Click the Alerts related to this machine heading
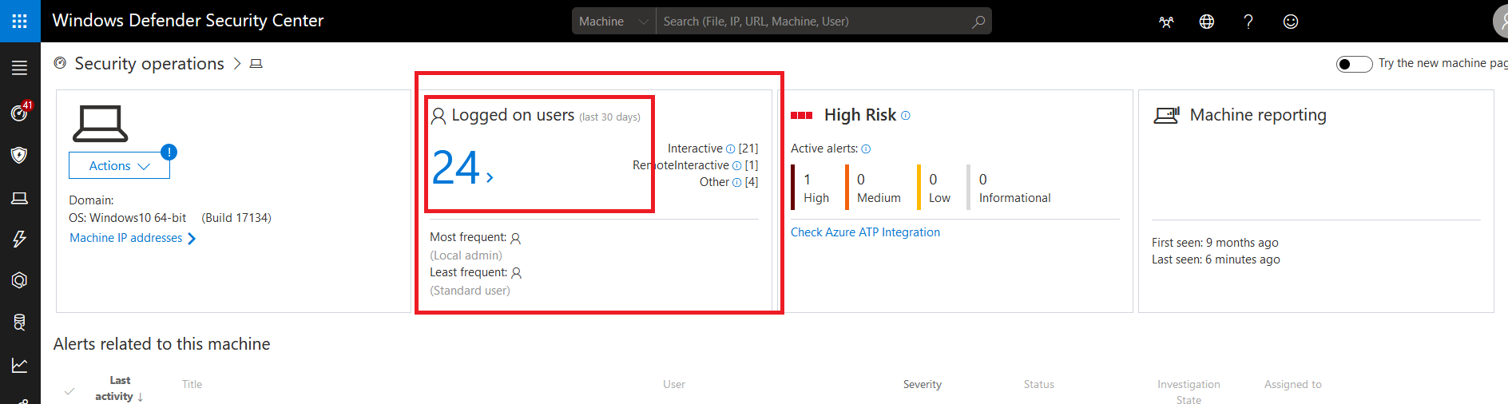Screen dimensions: 1512x404 tap(161, 344)
